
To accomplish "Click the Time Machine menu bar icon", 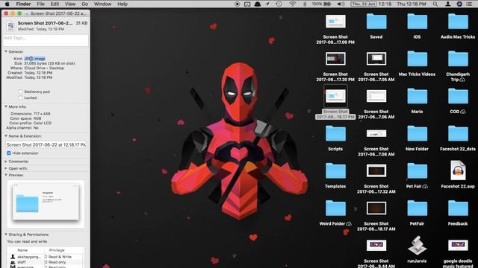I will 279,4.
